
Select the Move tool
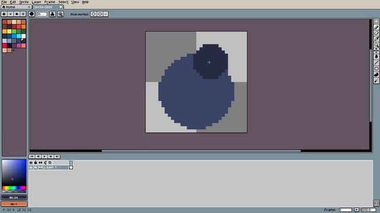[376, 50]
